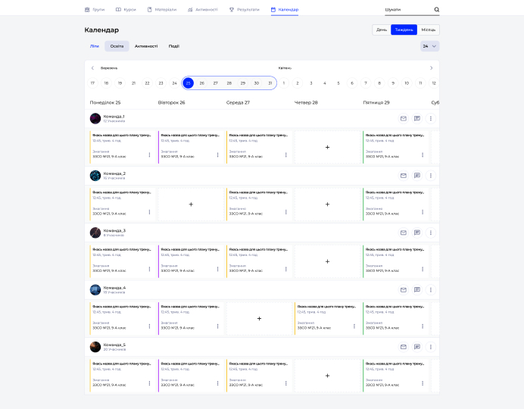Click the search magnifier icon
The height and width of the screenshot is (409, 524).
point(436,10)
